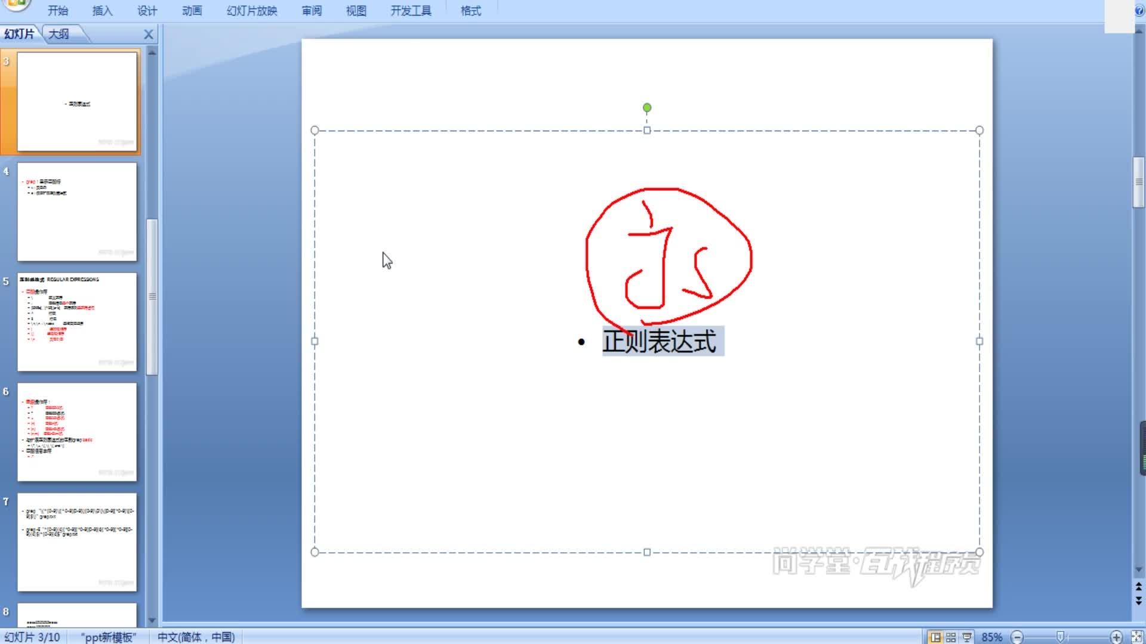Select the Slide Sorter view icon
The width and height of the screenshot is (1146, 644).
point(951,636)
